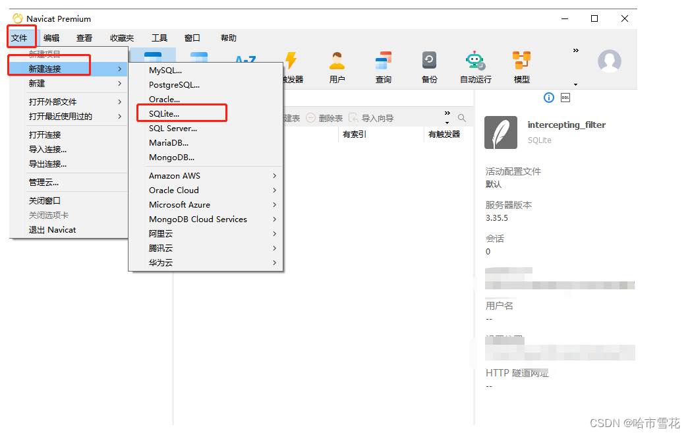This screenshot has width=690, height=435.
Task: Open the 文件 menu
Action: point(19,38)
